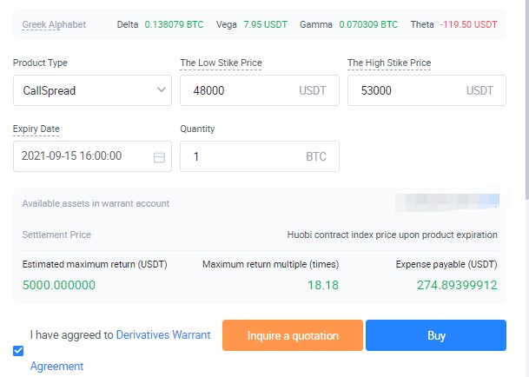
Task: Click the underlined Expiry Date label
Action: (x=36, y=129)
